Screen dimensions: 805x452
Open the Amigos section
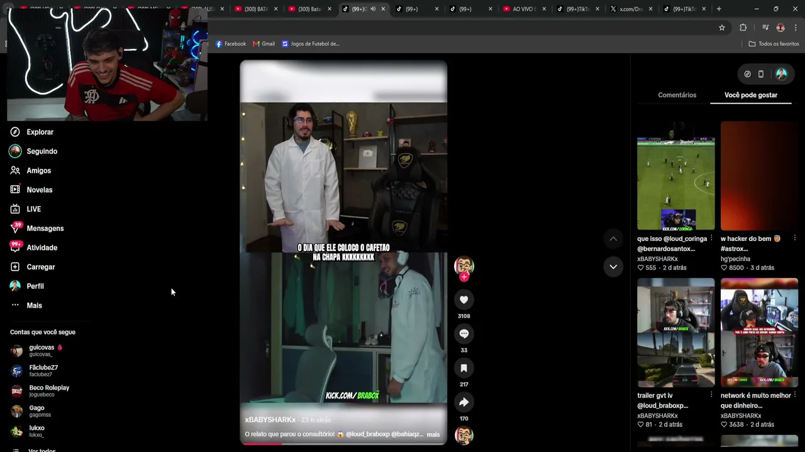click(x=31, y=171)
